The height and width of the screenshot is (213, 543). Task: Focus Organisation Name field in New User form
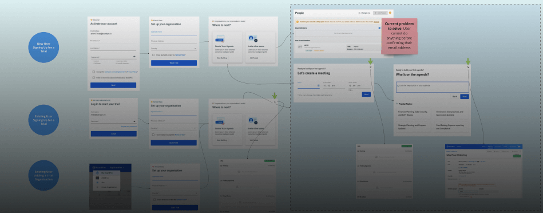174,33
